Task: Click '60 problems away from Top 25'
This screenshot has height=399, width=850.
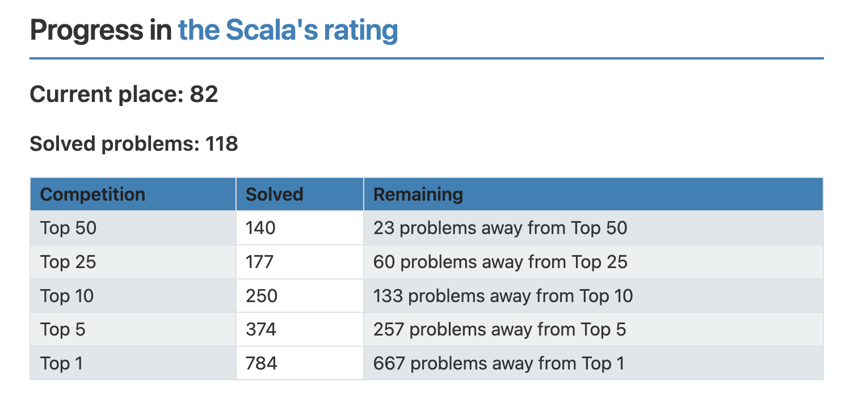Action: point(500,262)
